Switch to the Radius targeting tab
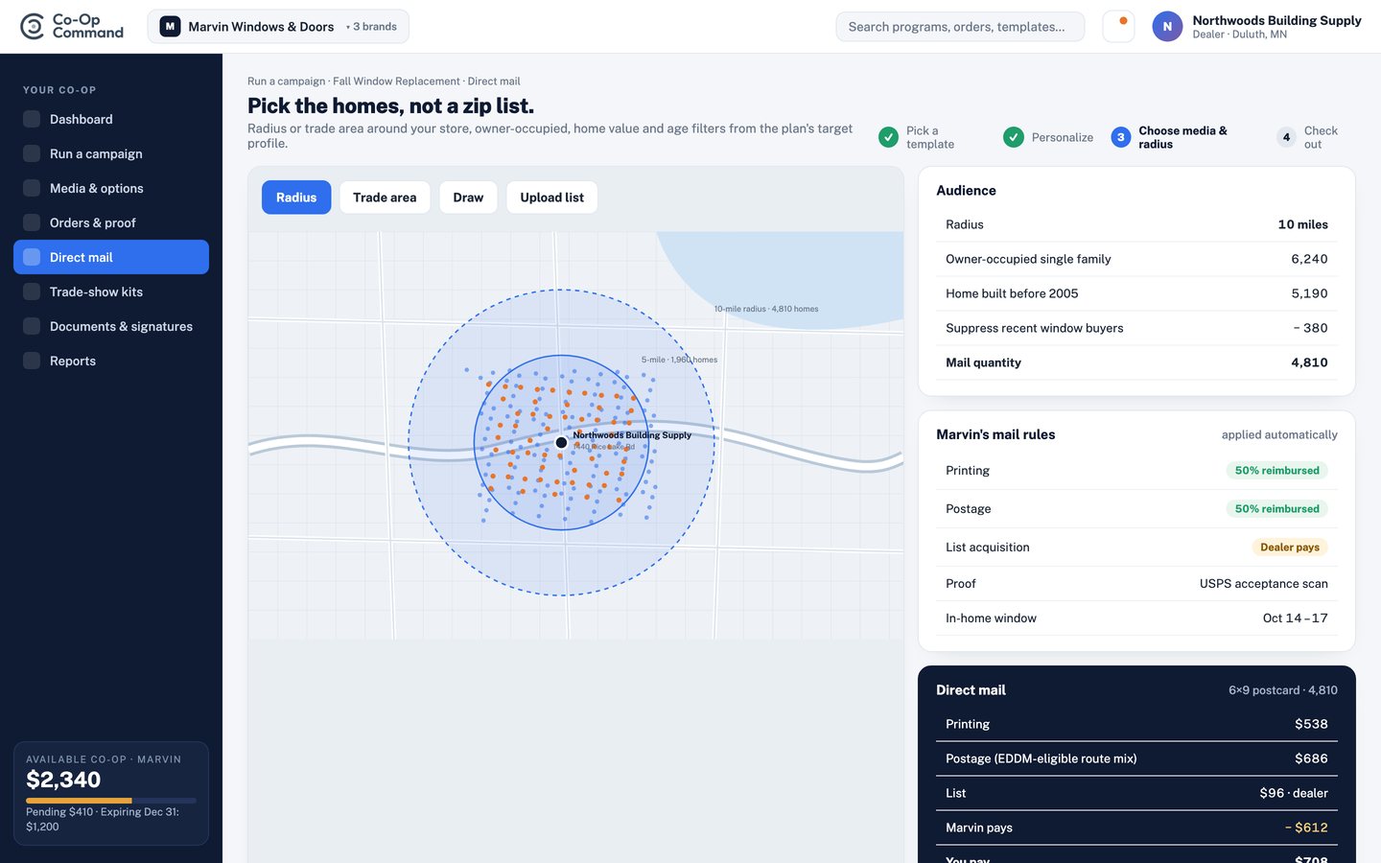Image resolution: width=1381 pixels, height=863 pixels. point(296,198)
